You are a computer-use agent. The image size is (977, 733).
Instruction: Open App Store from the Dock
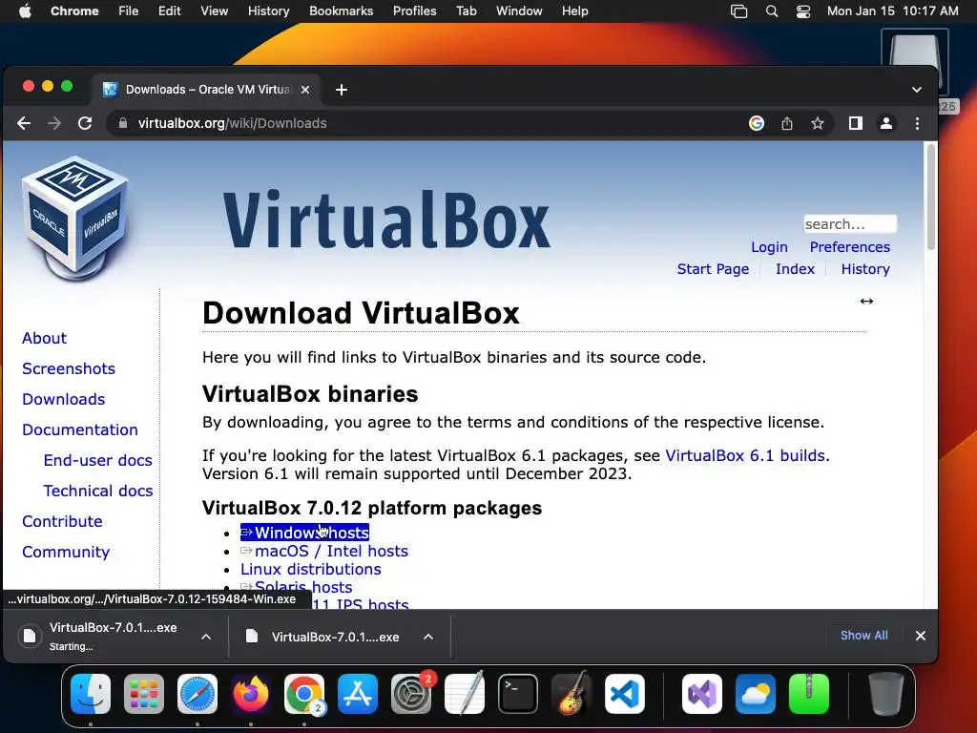point(358,694)
